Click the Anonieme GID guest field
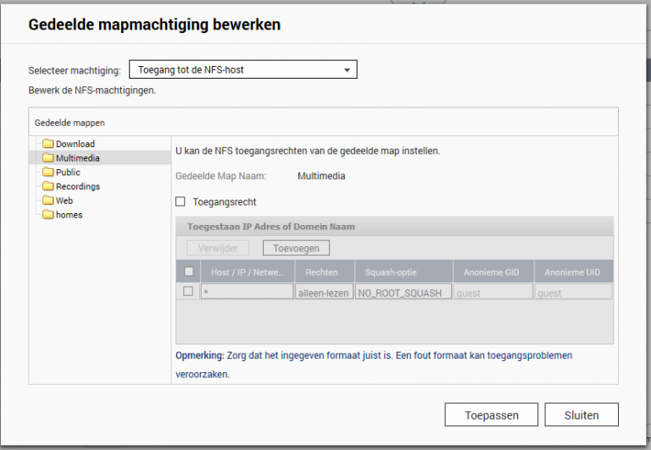Screen dimensions: 651x450 492,292
